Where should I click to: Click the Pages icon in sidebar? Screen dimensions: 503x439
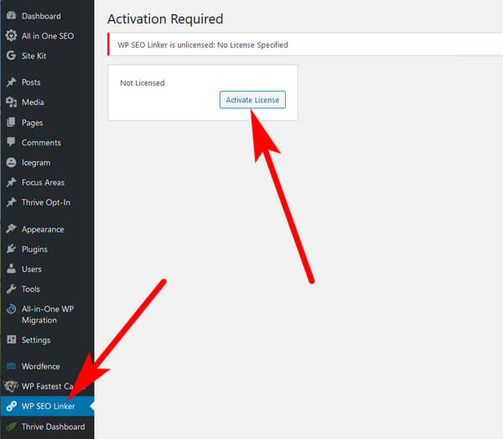tap(11, 122)
